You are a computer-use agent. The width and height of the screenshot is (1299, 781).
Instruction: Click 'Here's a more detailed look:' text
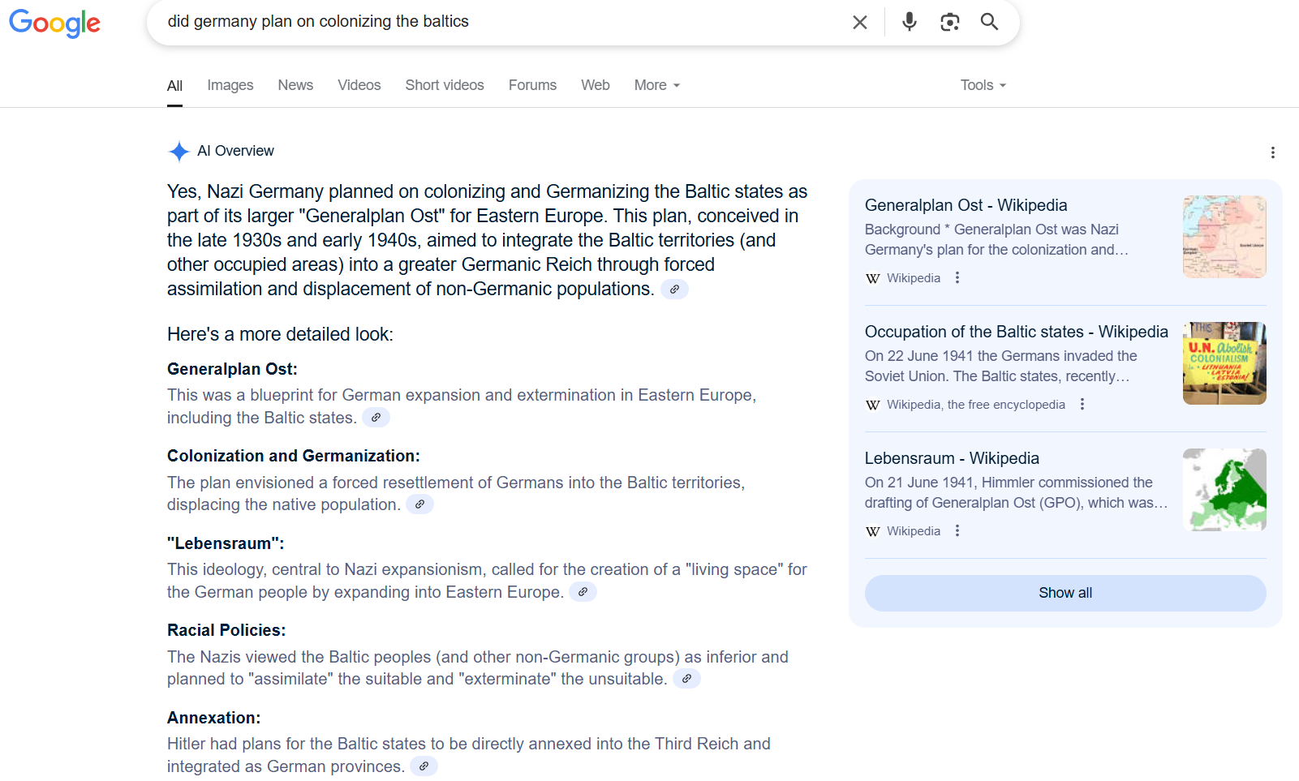coord(280,334)
